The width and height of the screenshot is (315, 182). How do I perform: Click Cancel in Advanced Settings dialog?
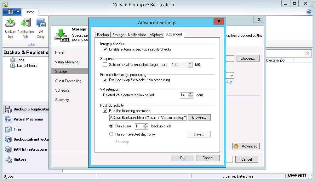(208, 158)
